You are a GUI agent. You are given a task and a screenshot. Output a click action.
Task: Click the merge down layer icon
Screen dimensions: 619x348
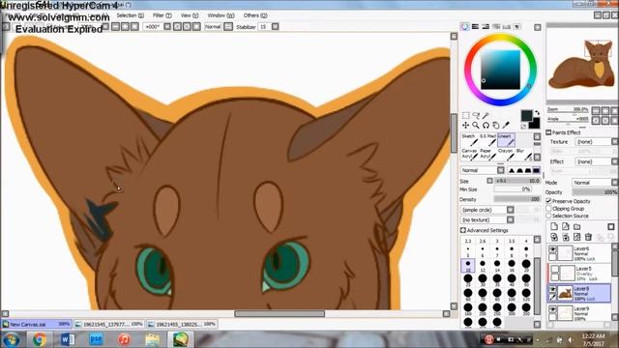click(x=566, y=237)
